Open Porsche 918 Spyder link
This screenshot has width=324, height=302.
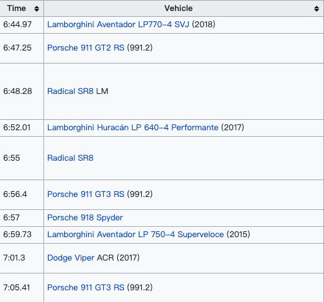[x=85, y=218]
